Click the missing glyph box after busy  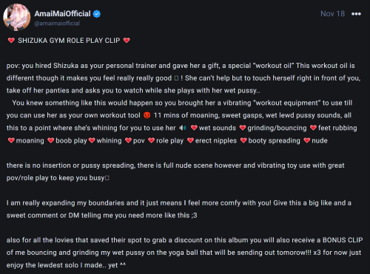[x=107, y=178]
